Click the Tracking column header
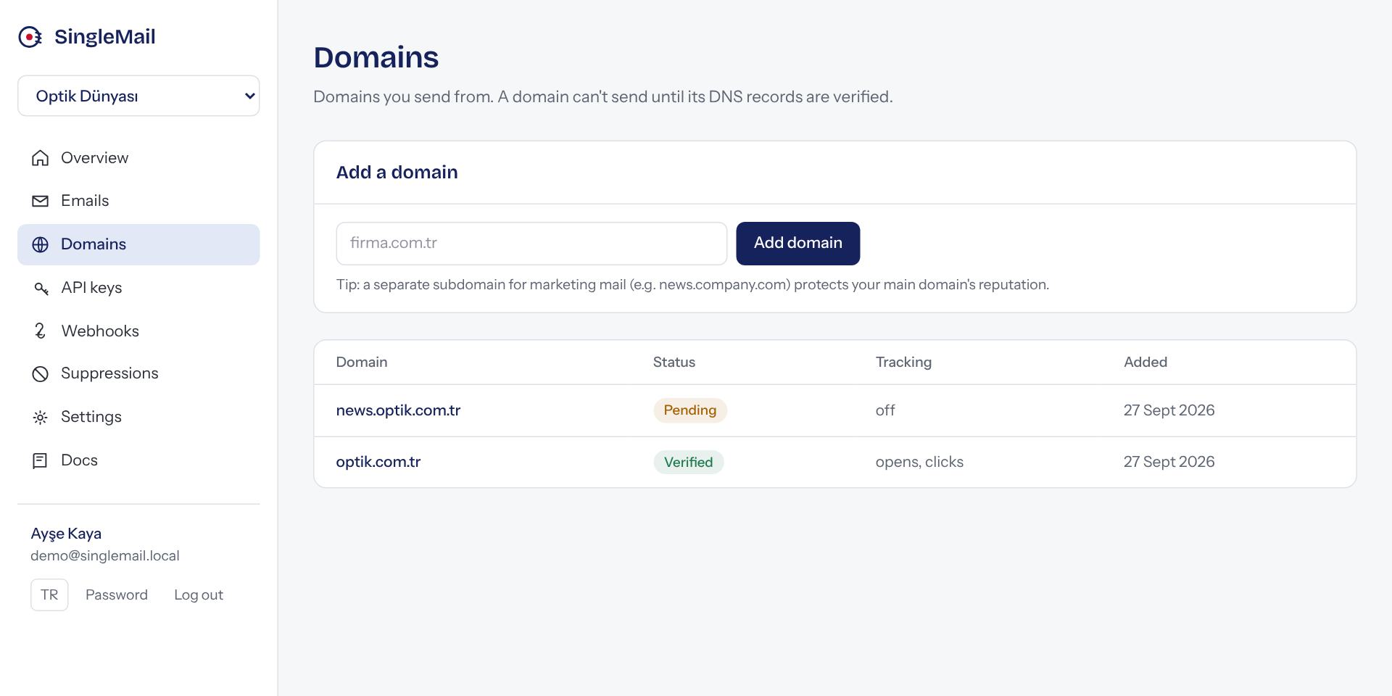Screen dimensions: 1392x696 click(x=903, y=362)
